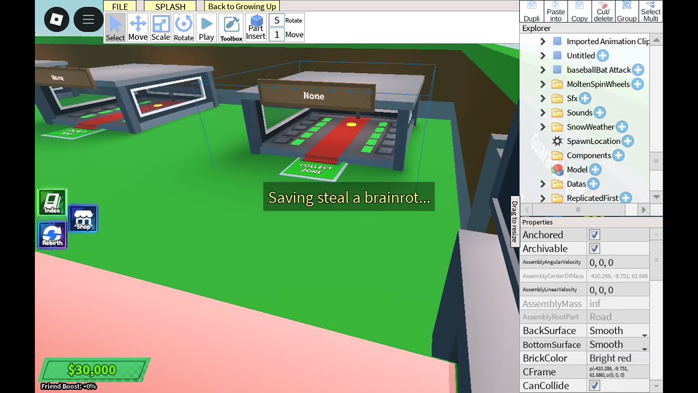Toggle the Anchored checkbox

(x=594, y=235)
